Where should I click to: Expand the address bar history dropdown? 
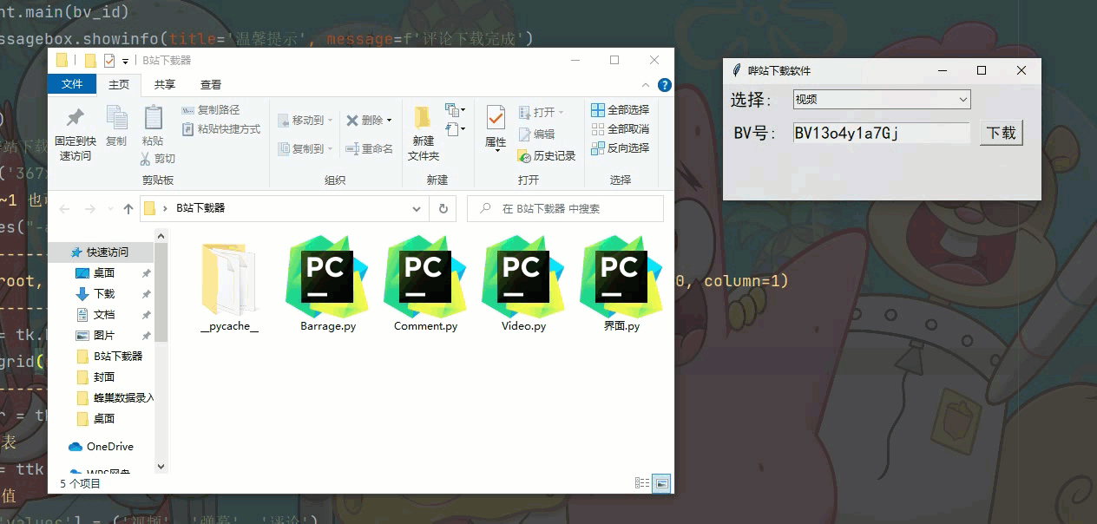click(417, 209)
